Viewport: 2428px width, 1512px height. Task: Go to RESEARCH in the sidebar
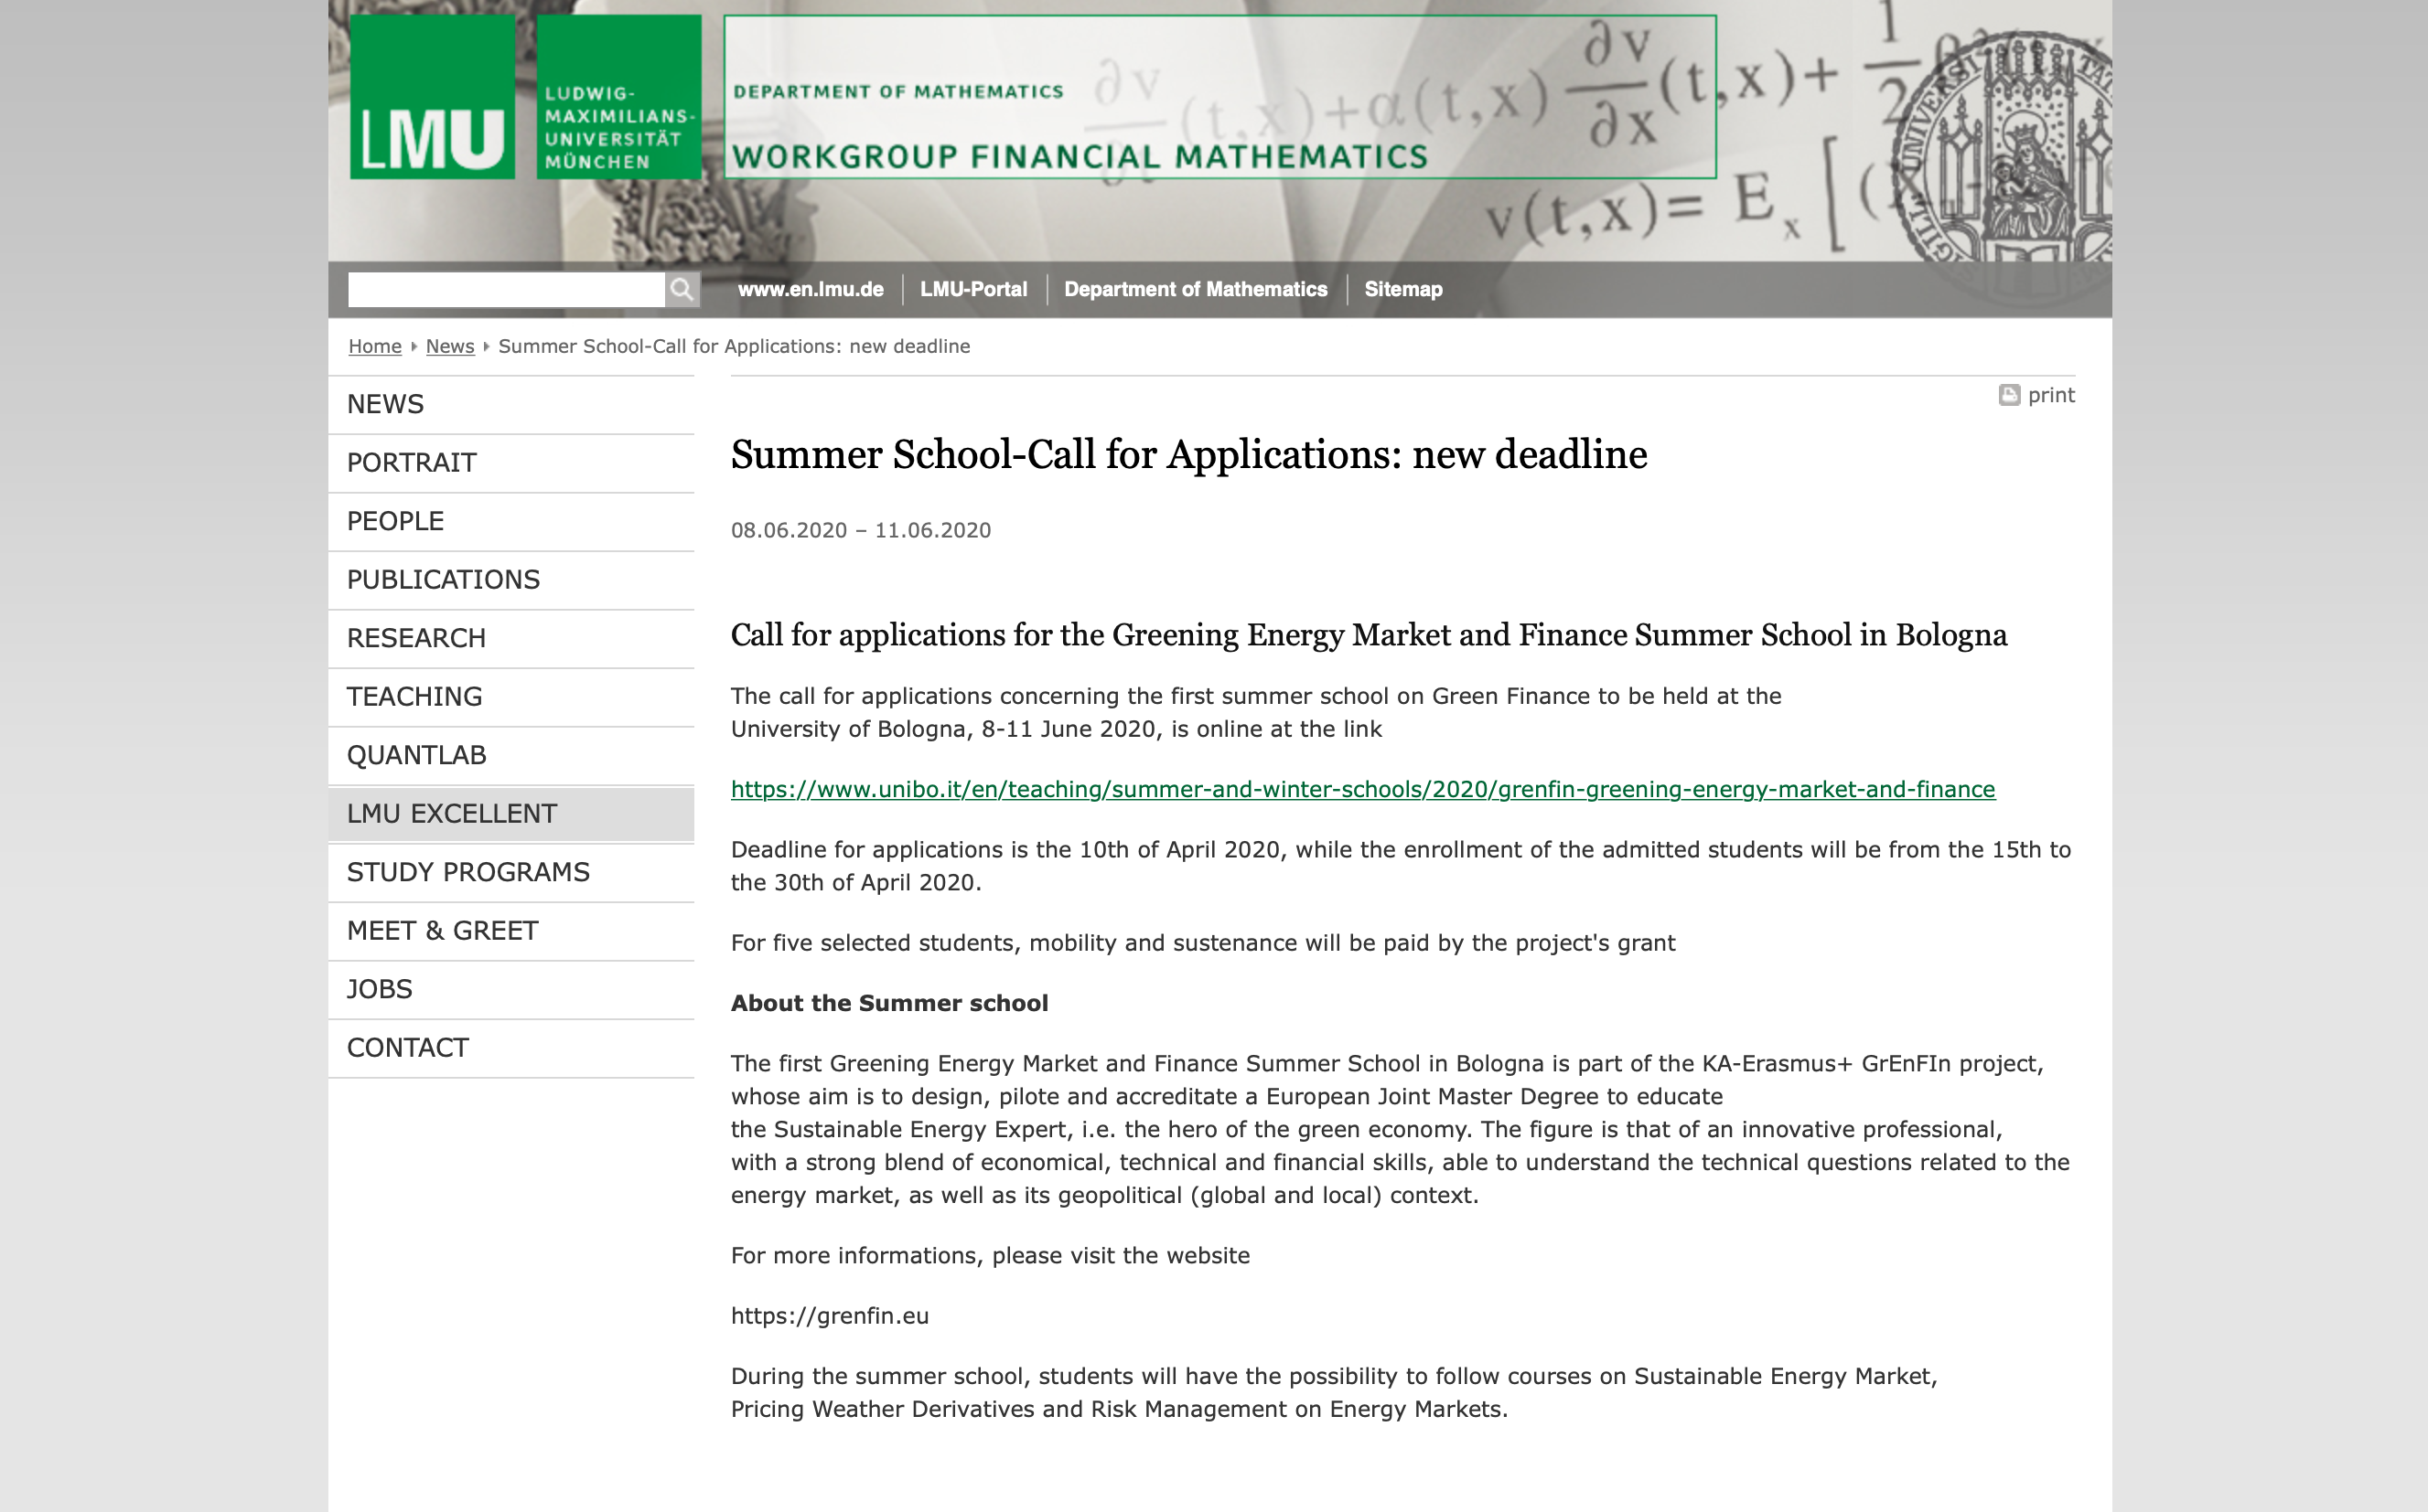click(511, 639)
